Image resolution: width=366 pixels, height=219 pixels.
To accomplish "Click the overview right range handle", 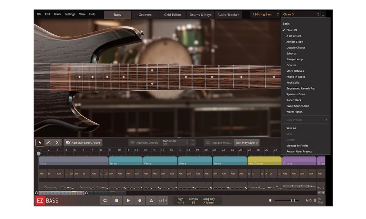I will point(86,193).
